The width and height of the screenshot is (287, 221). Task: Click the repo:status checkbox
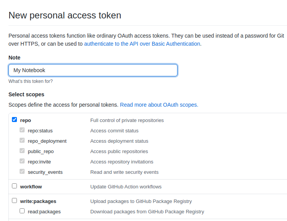point(22,130)
